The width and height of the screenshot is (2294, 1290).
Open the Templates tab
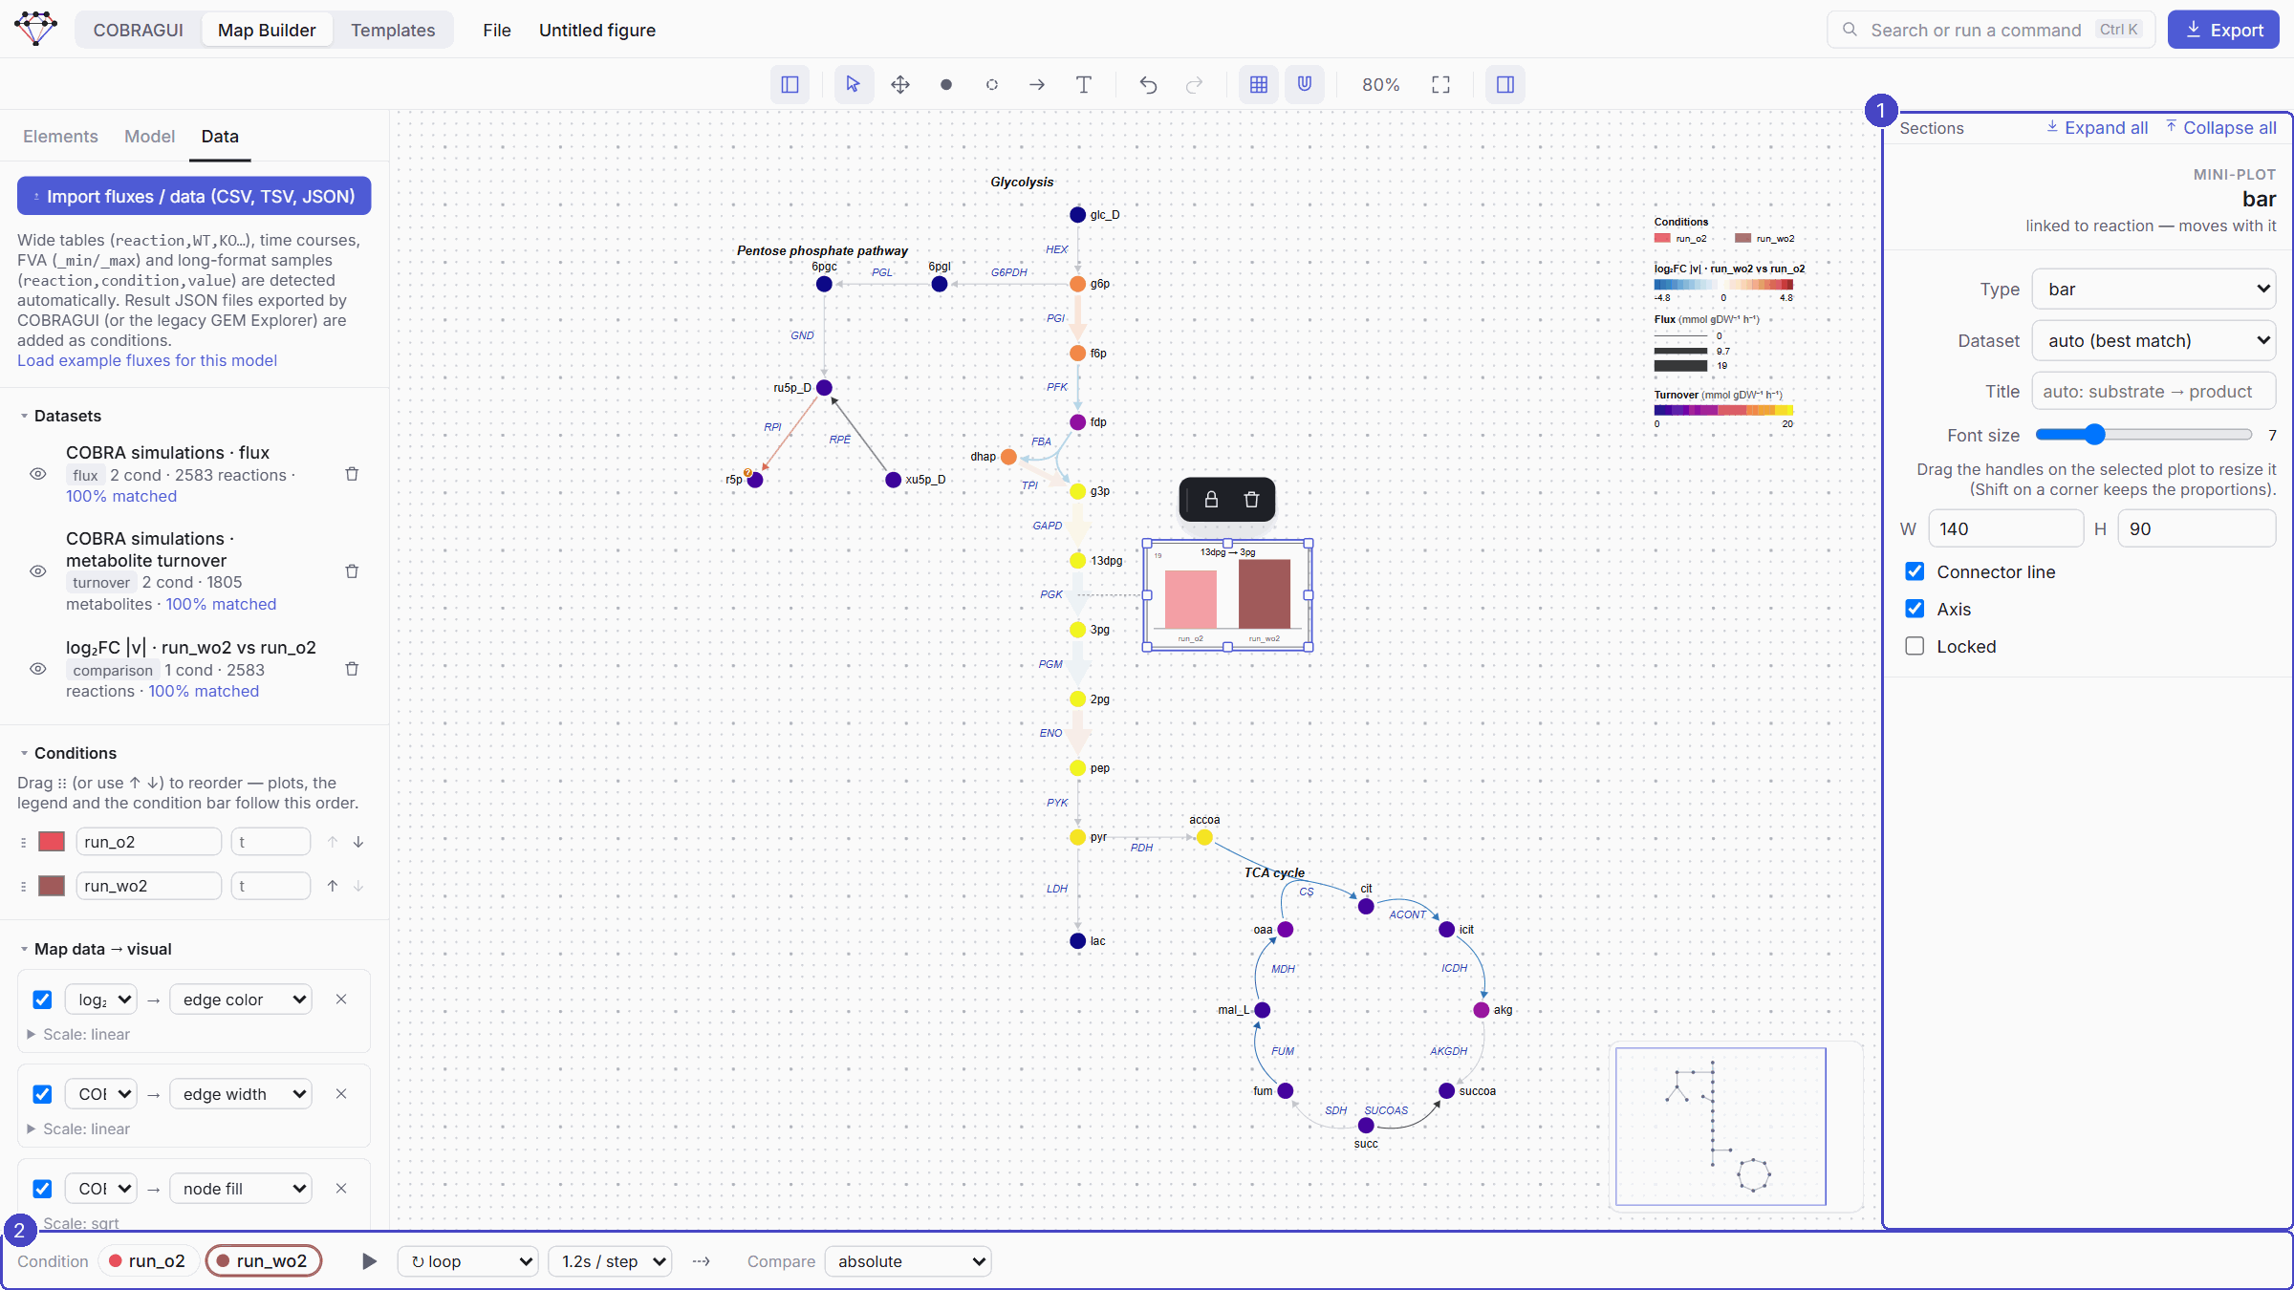tap(393, 30)
